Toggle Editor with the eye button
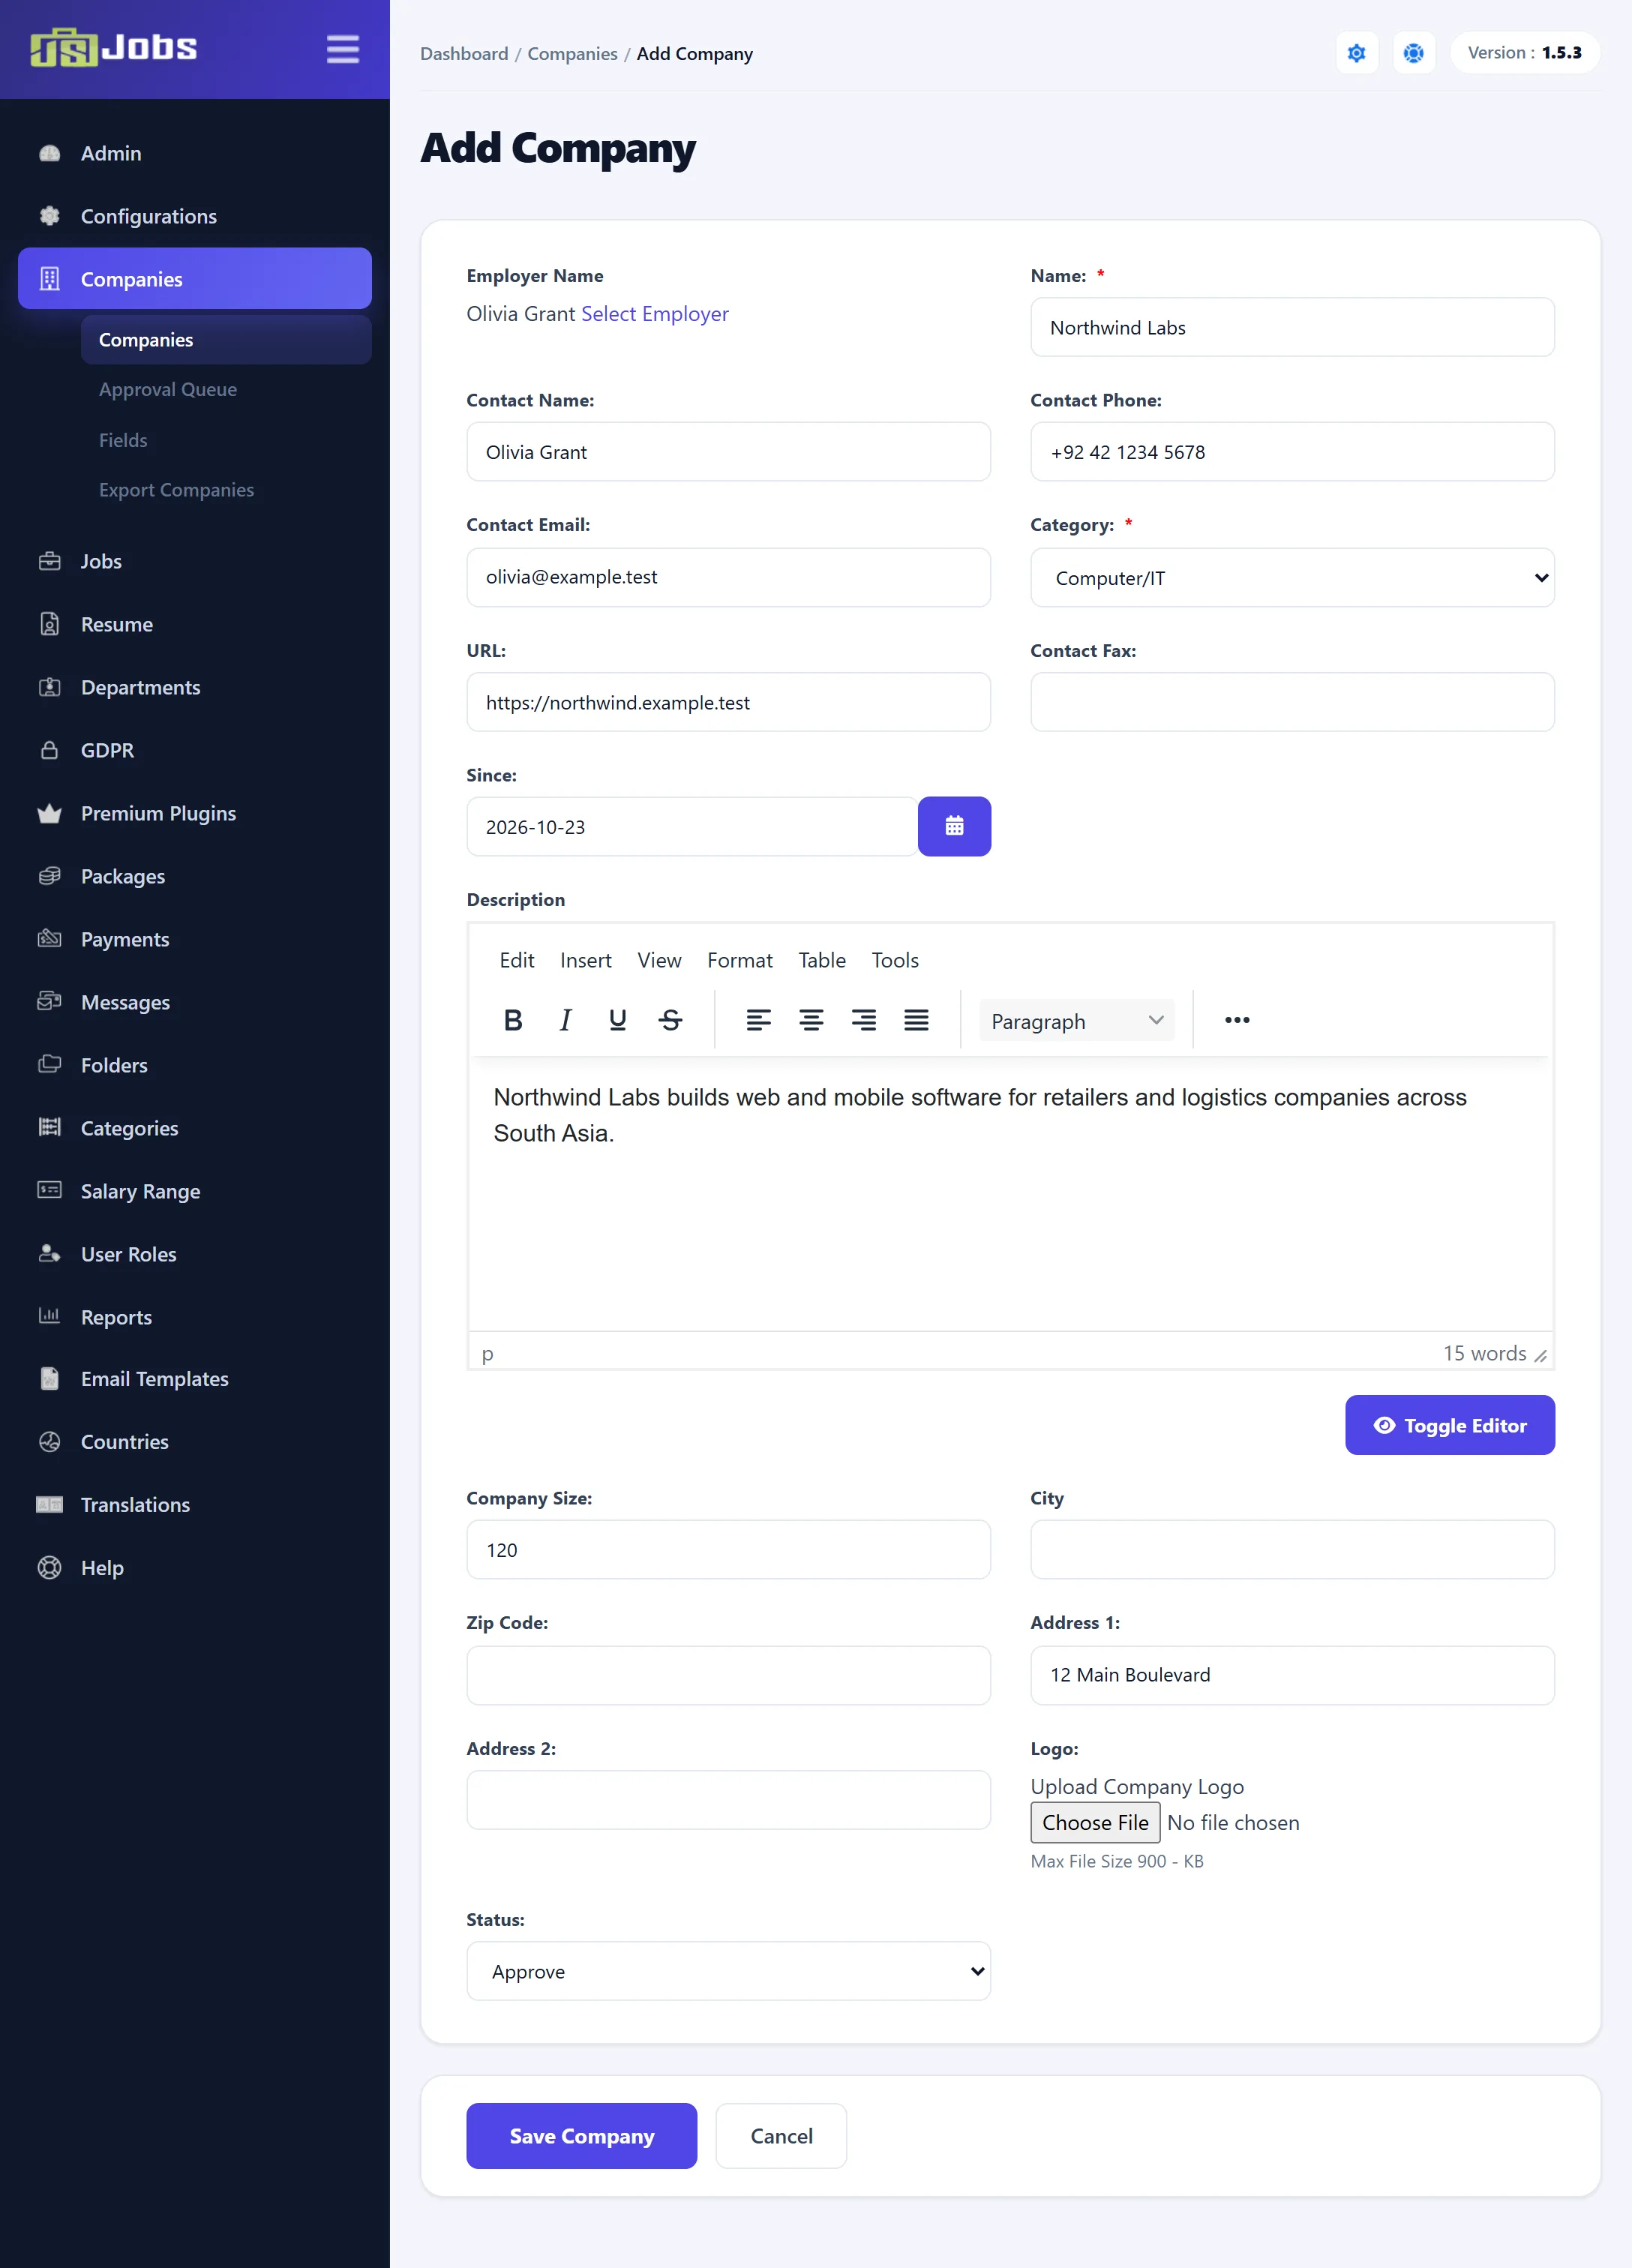 [1449, 1425]
